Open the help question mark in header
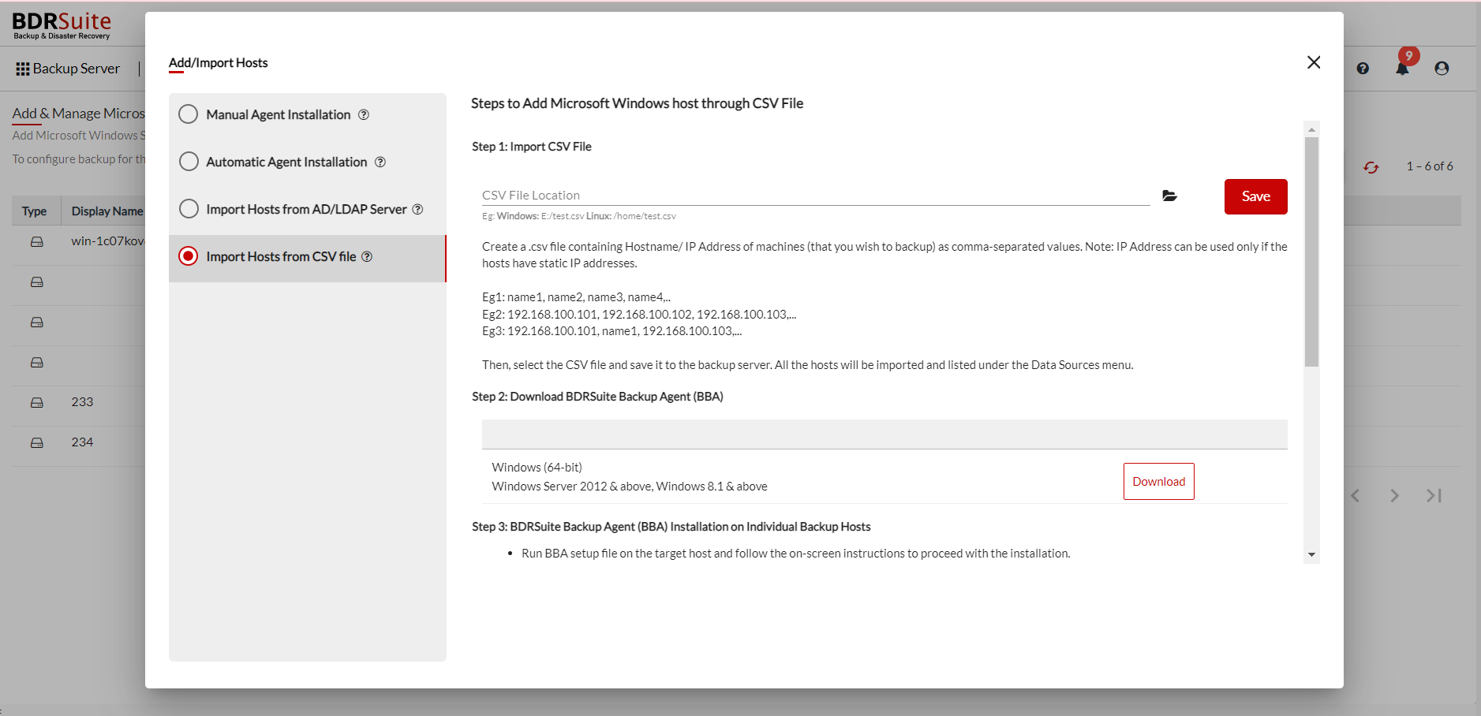The height and width of the screenshot is (716, 1481). pyautogui.click(x=1363, y=69)
